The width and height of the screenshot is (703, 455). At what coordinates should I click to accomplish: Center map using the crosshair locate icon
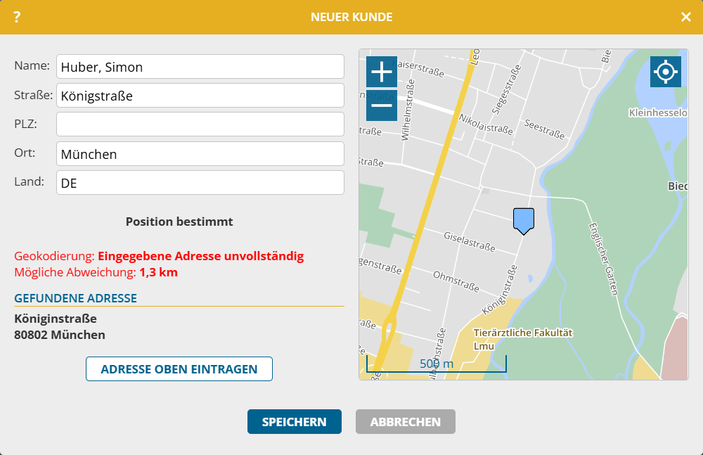pyautogui.click(x=666, y=72)
